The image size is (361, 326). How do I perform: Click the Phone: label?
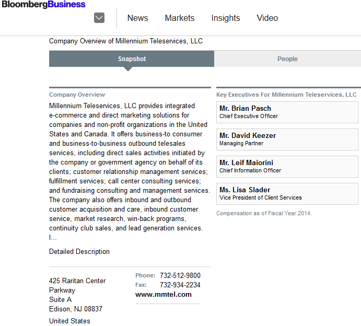coord(145,275)
